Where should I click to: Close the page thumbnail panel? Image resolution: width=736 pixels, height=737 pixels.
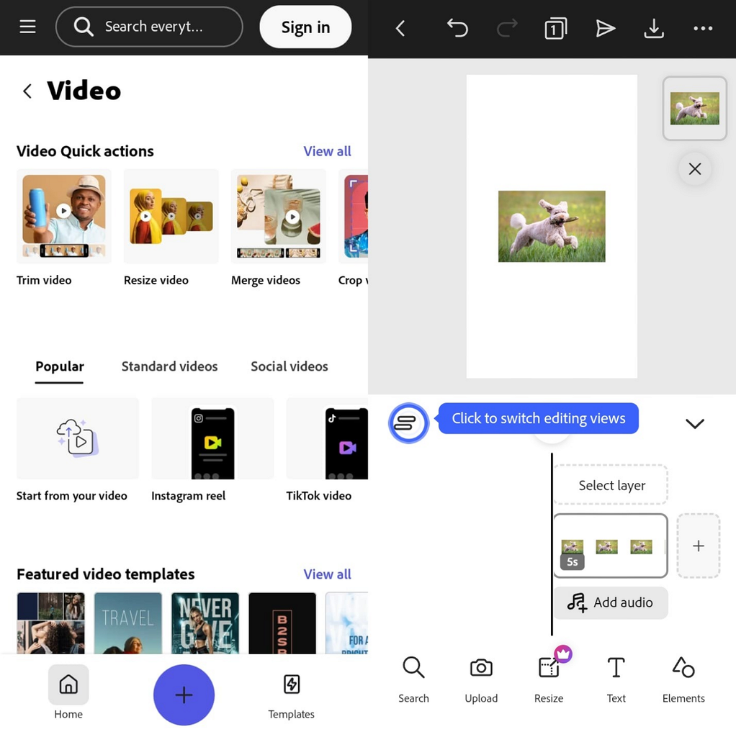point(695,168)
